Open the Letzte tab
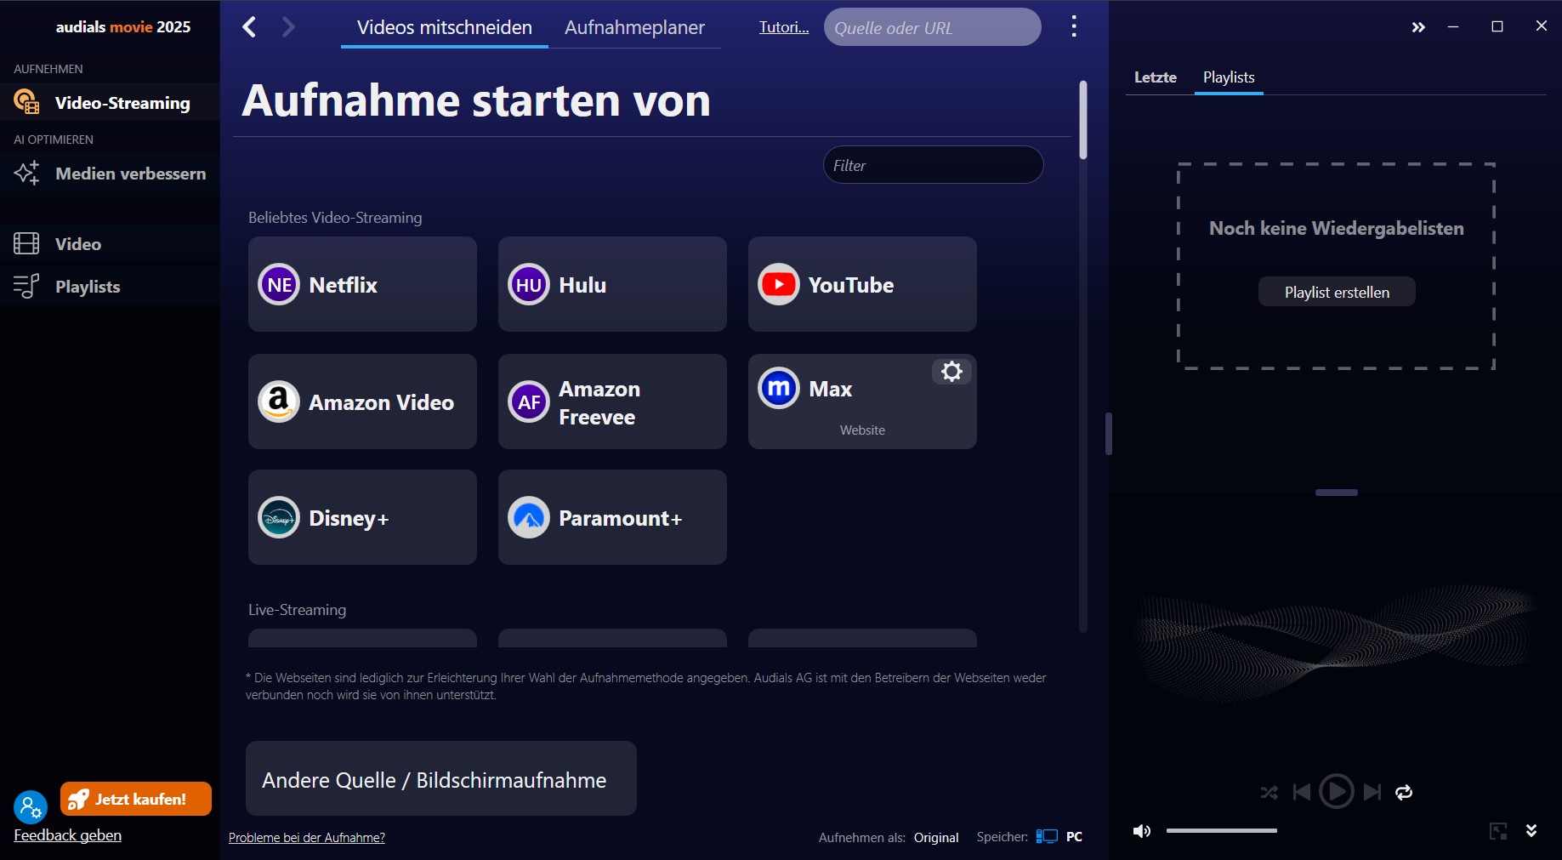Image resolution: width=1562 pixels, height=860 pixels. coord(1156,77)
